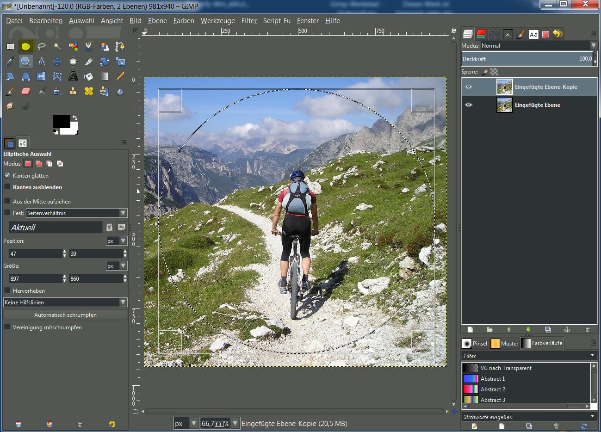Screen dimensions: 601x432
Task: Select the Free Select lasso tool
Action: coord(42,46)
